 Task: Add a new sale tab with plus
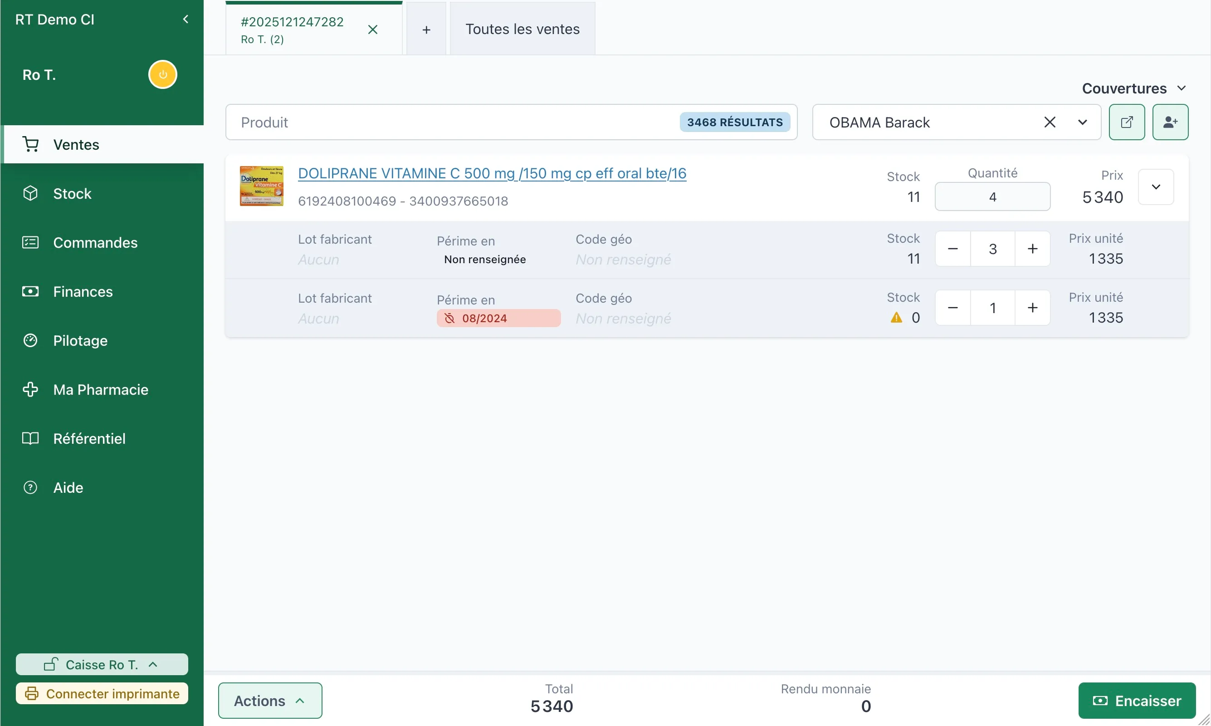[426, 30]
